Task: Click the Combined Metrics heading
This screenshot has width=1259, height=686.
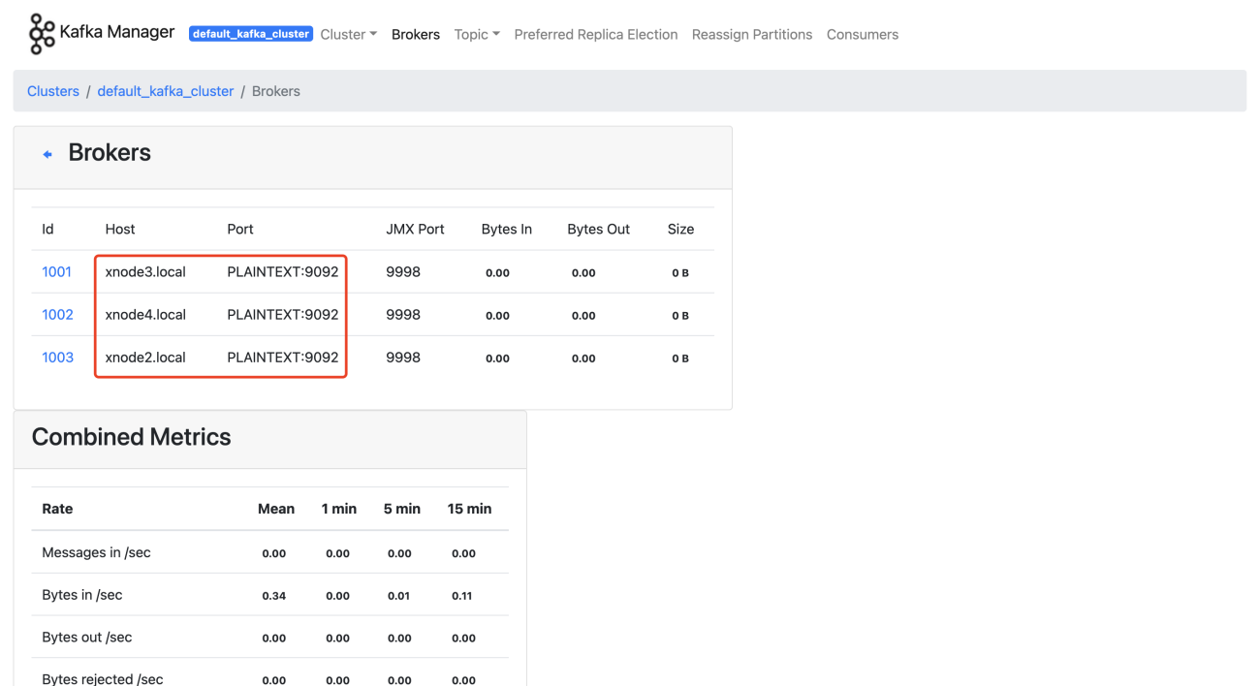Action: (x=132, y=437)
